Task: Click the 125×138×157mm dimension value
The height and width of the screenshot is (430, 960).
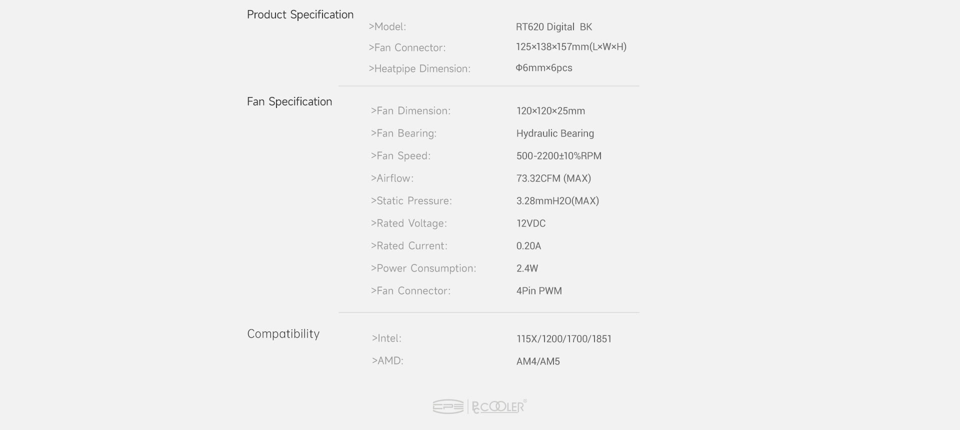Action: 571,47
